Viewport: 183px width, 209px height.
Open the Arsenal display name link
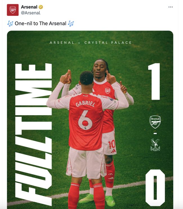[29, 7]
